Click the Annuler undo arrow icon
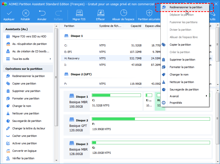 42,13
